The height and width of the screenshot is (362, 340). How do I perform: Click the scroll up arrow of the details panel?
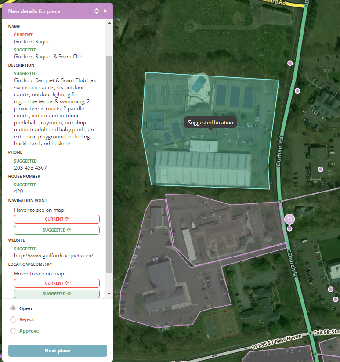click(109, 23)
